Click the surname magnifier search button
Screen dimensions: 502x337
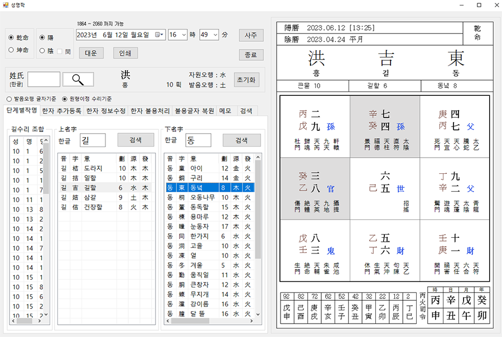click(x=78, y=79)
